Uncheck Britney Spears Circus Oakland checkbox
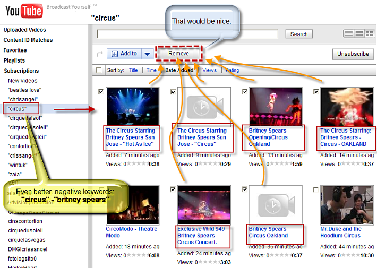The width and height of the screenshot is (377, 268). coord(244,189)
